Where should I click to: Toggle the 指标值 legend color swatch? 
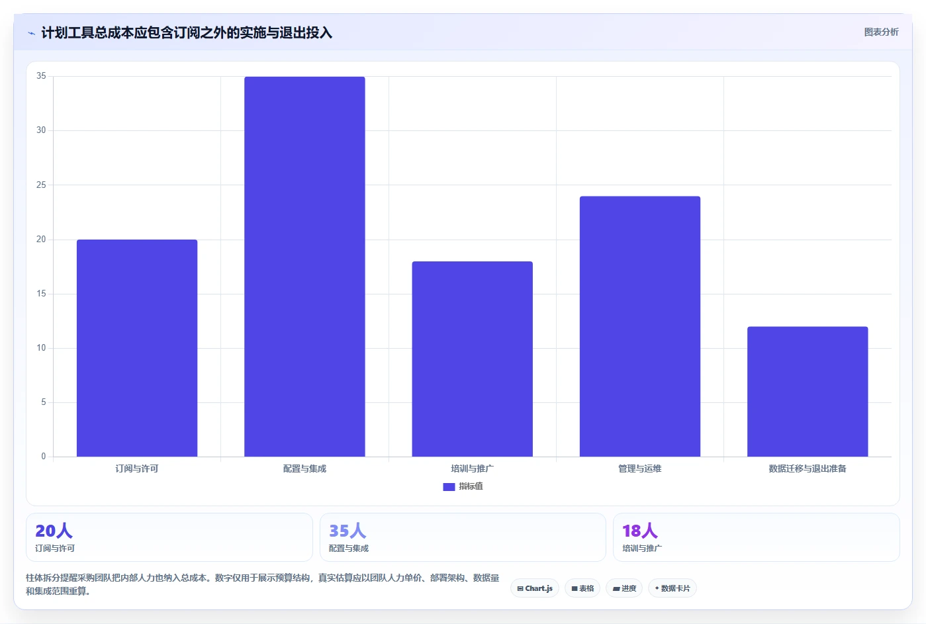tap(449, 486)
